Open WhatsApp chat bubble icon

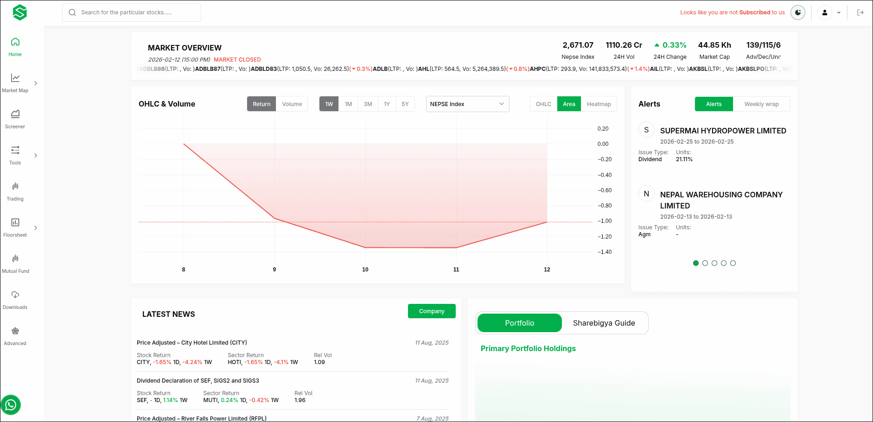coord(11,405)
